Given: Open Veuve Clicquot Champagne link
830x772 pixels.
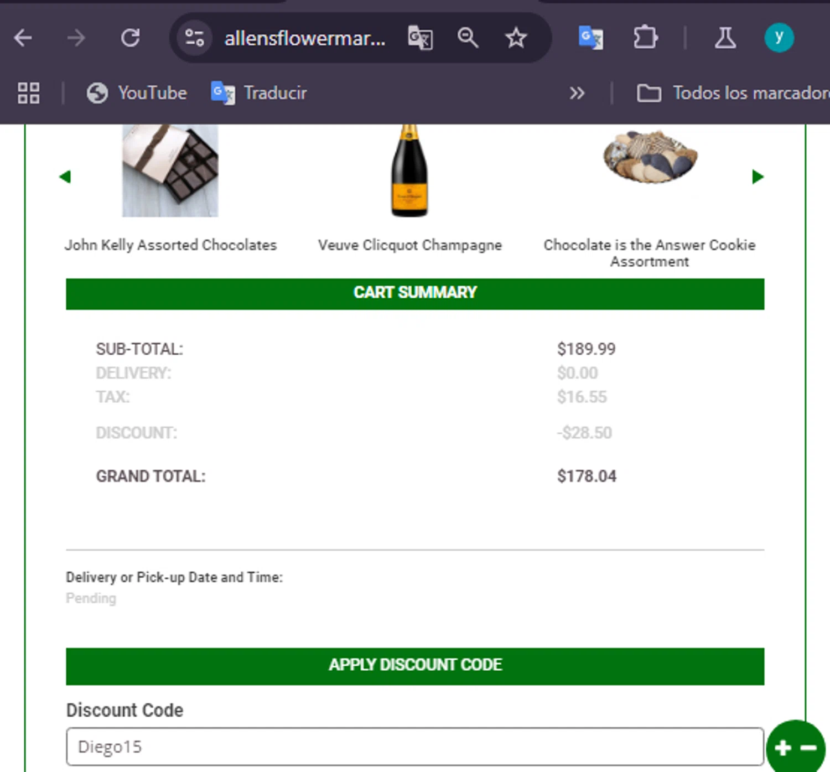Looking at the screenshot, I should pyautogui.click(x=410, y=245).
